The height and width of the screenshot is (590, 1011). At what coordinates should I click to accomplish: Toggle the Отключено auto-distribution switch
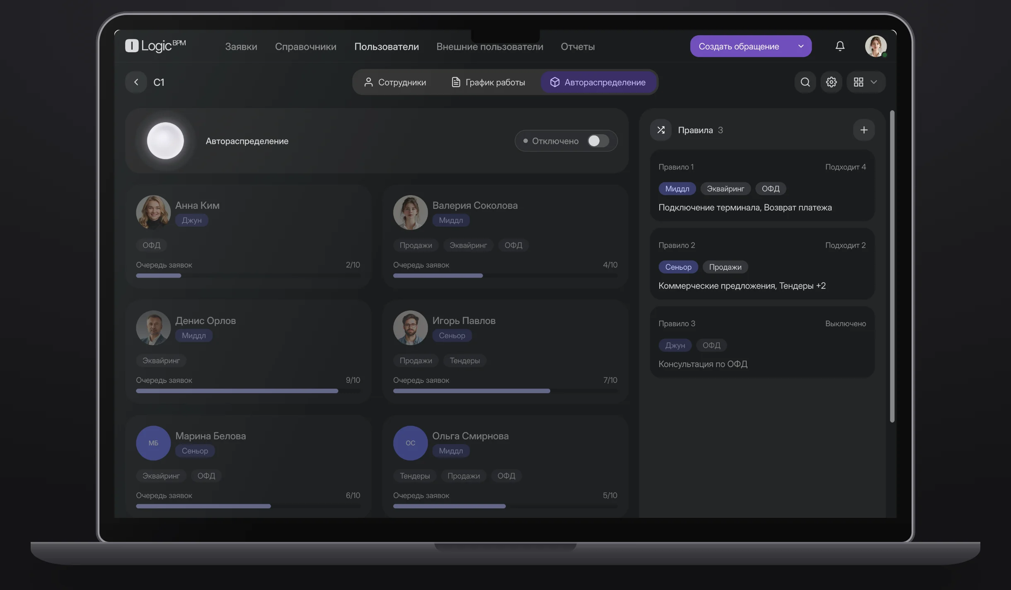pos(598,141)
